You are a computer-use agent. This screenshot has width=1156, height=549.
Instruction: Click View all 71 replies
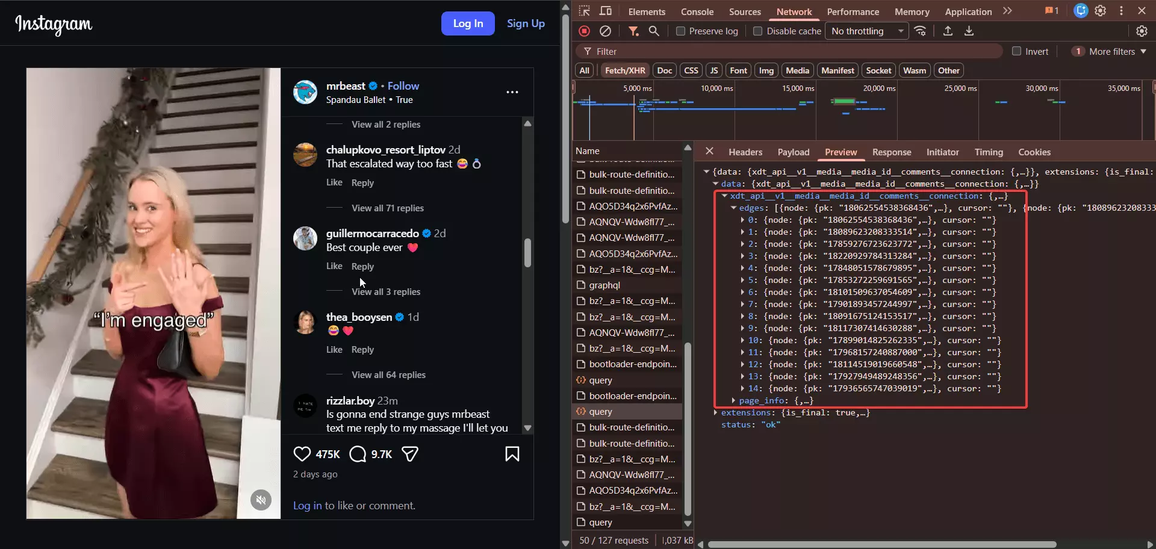click(387, 208)
